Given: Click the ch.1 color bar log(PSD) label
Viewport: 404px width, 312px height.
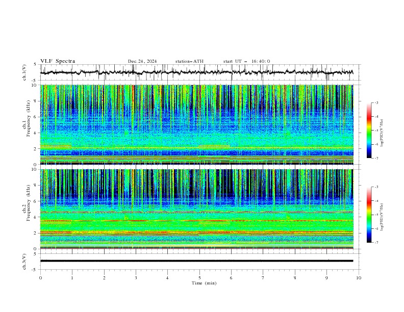Looking at the screenshot, I should pyautogui.click(x=382, y=133).
